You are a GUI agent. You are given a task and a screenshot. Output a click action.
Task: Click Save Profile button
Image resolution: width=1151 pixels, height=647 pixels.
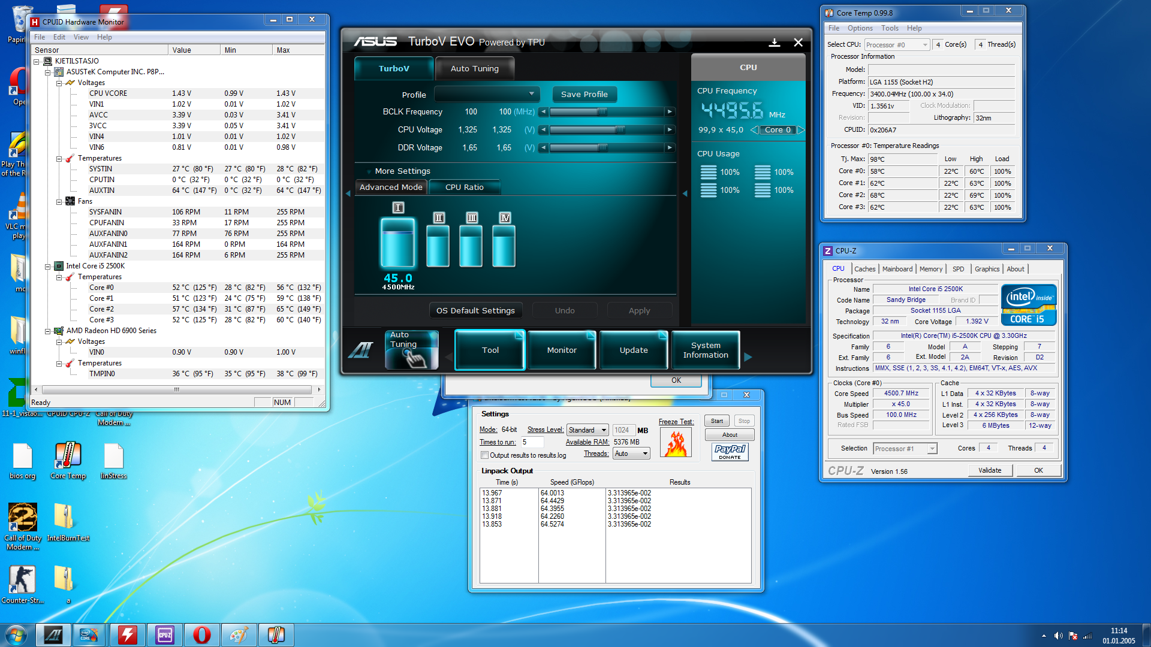[x=584, y=94]
